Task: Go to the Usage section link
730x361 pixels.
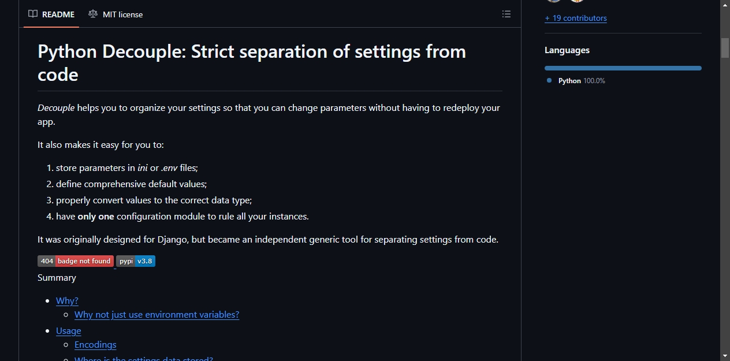Action: click(x=69, y=330)
